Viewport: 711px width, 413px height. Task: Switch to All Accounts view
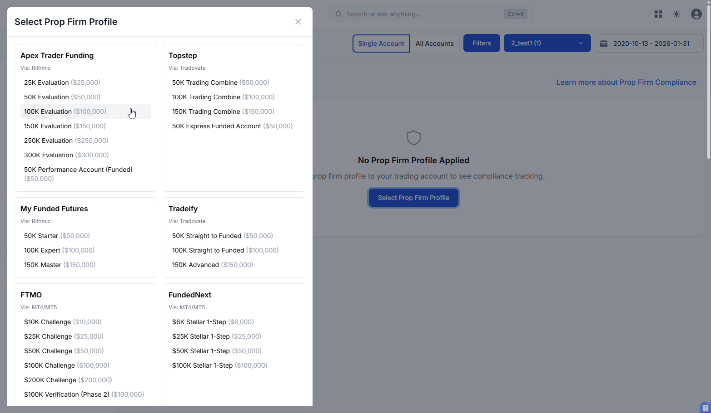tap(434, 43)
